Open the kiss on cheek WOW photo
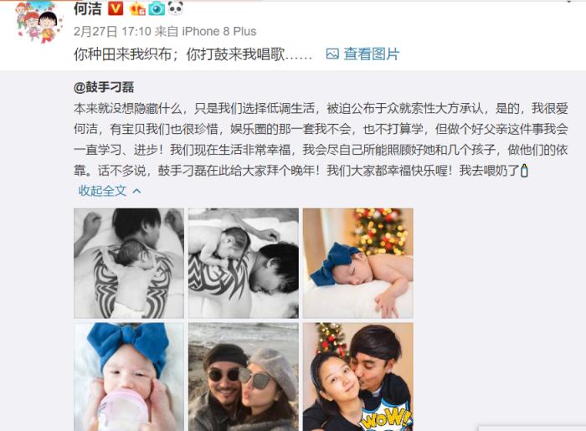Image resolution: width=586 pixels, height=431 pixels. (358, 377)
